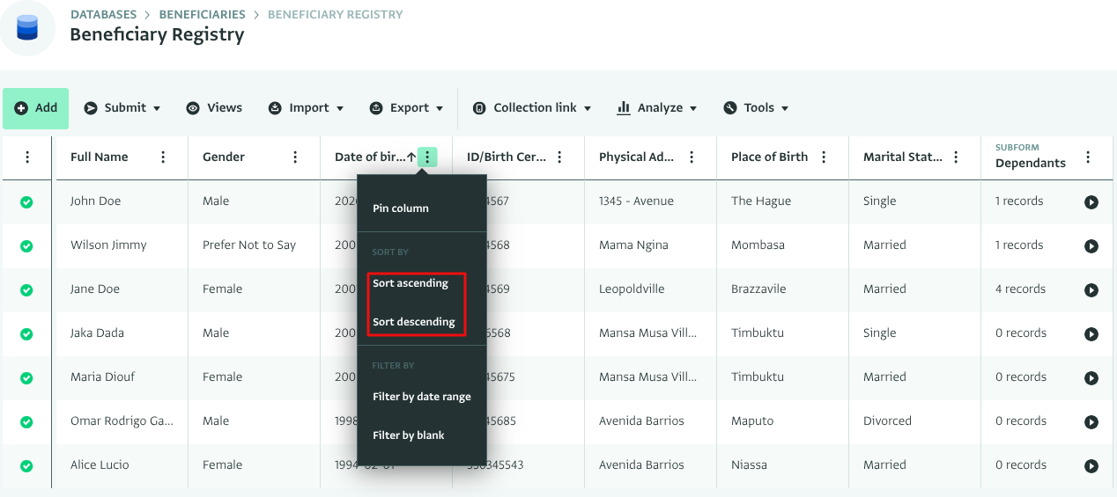The height and width of the screenshot is (497, 1117).
Task: Select Sort ascending from the column menu
Action: pos(411,283)
